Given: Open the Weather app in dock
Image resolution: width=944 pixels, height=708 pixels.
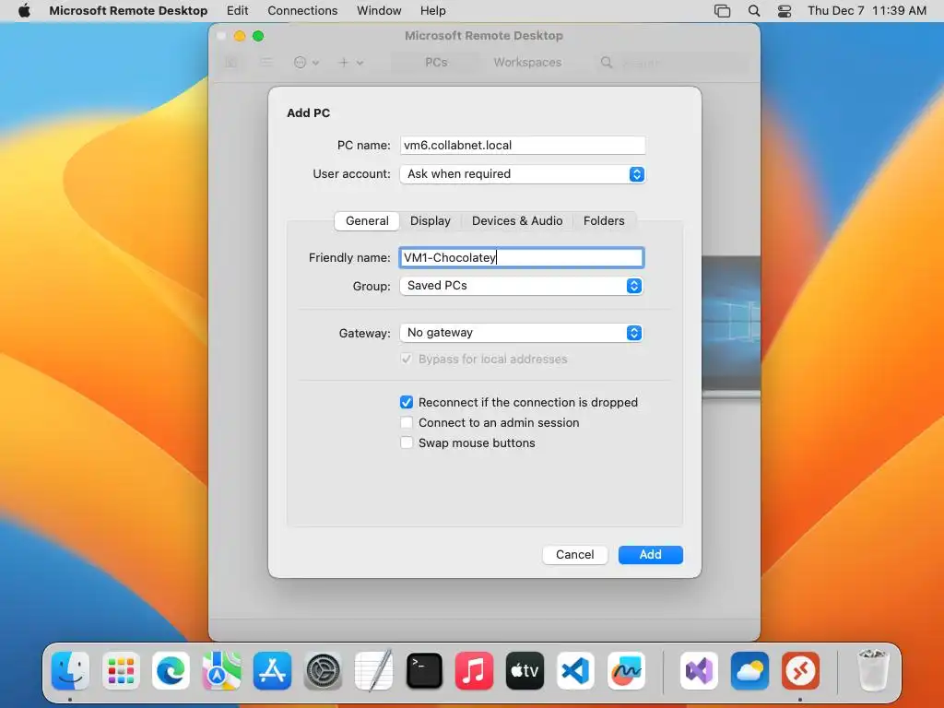Looking at the screenshot, I should pyautogui.click(x=749, y=670).
